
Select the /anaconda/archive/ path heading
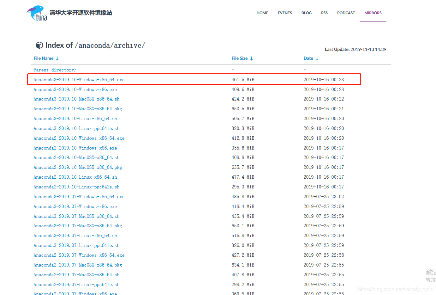(110, 46)
